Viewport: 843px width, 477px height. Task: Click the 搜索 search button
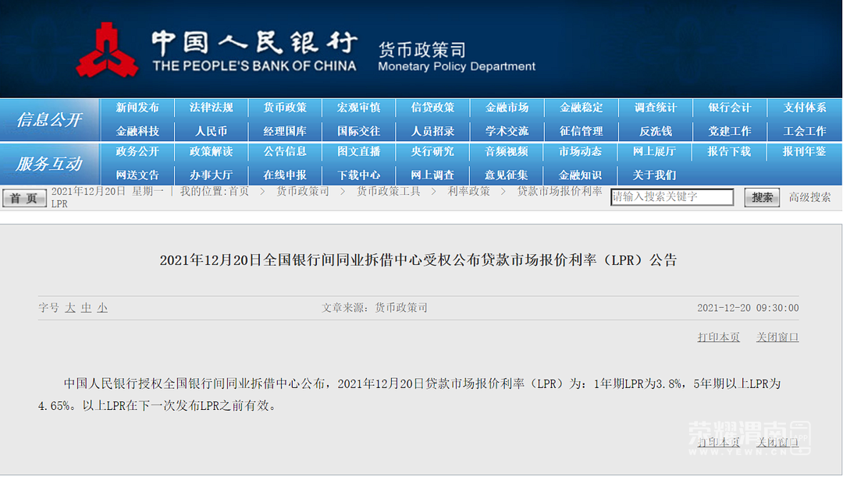pos(761,197)
